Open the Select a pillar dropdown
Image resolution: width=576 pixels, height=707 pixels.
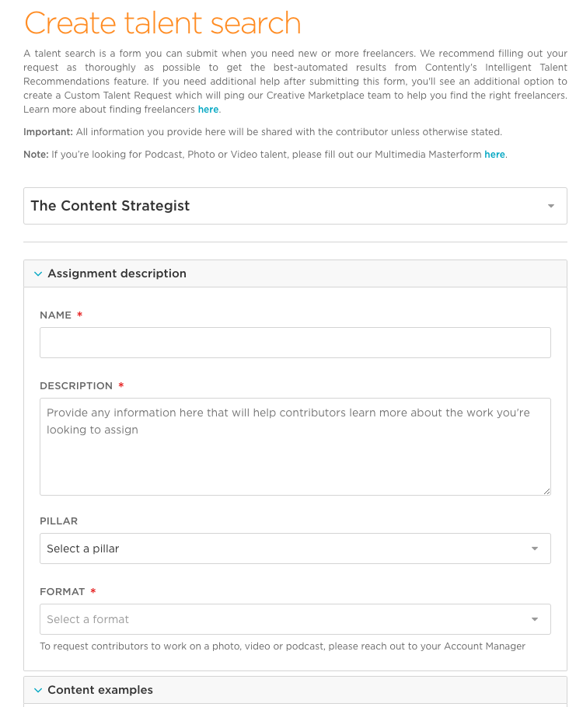295,549
